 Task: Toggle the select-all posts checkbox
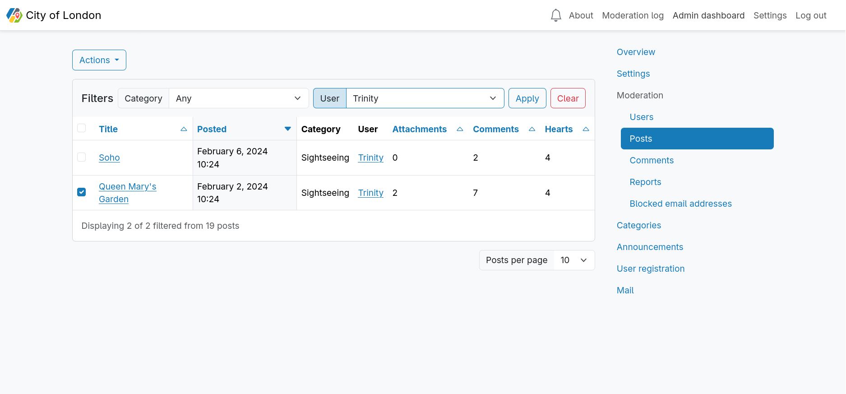pos(82,128)
